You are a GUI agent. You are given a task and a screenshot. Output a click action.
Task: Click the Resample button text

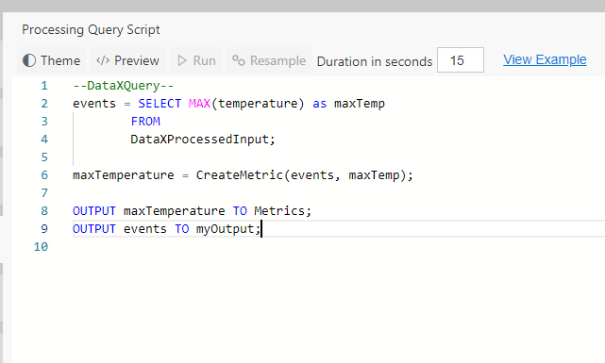click(277, 60)
